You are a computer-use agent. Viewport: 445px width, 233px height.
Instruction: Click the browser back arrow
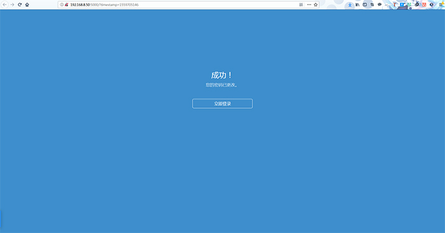(x=4, y=4)
